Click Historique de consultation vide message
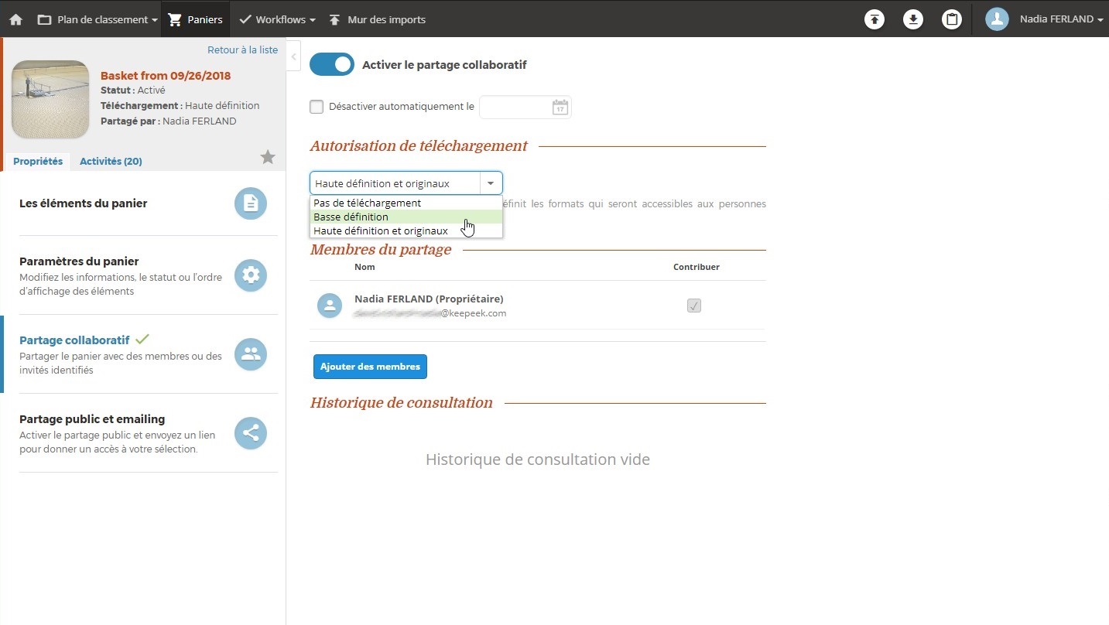The image size is (1109, 625). coord(538,459)
